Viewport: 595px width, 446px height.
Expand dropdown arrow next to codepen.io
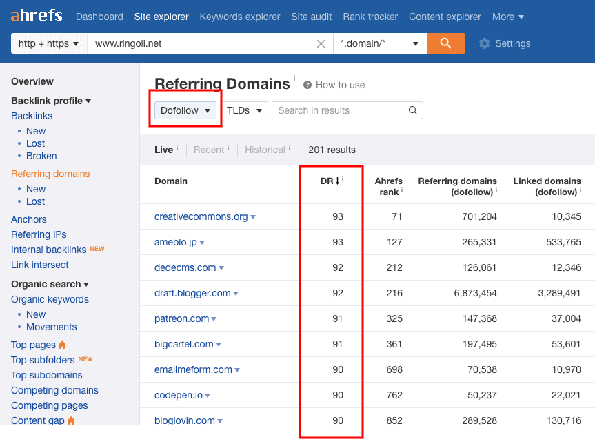click(x=208, y=395)
